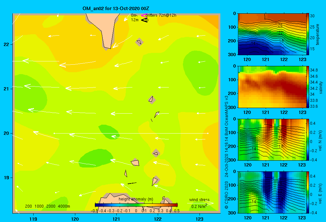Open the temperature depth section panel

click(x=272, y=34)
